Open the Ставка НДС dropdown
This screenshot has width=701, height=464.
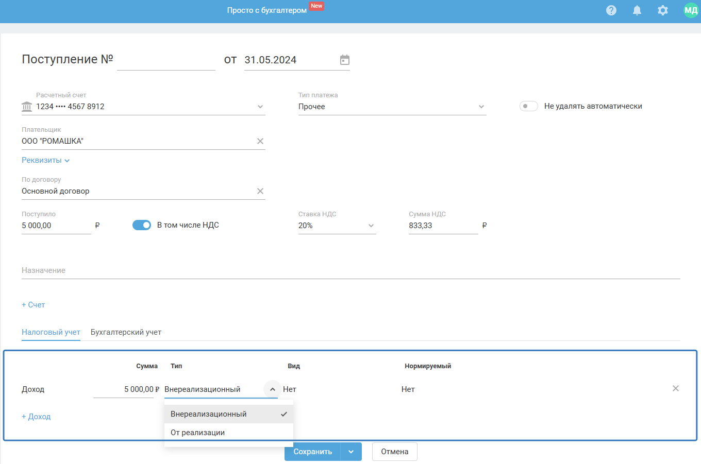371,226
